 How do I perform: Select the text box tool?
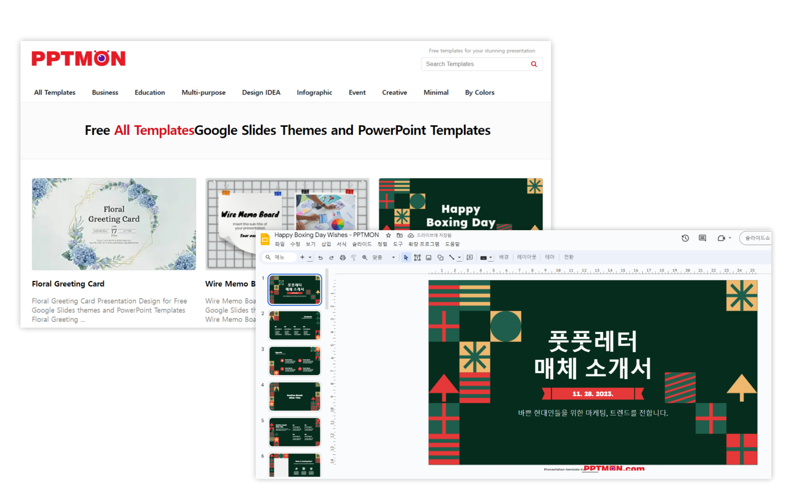417,258
